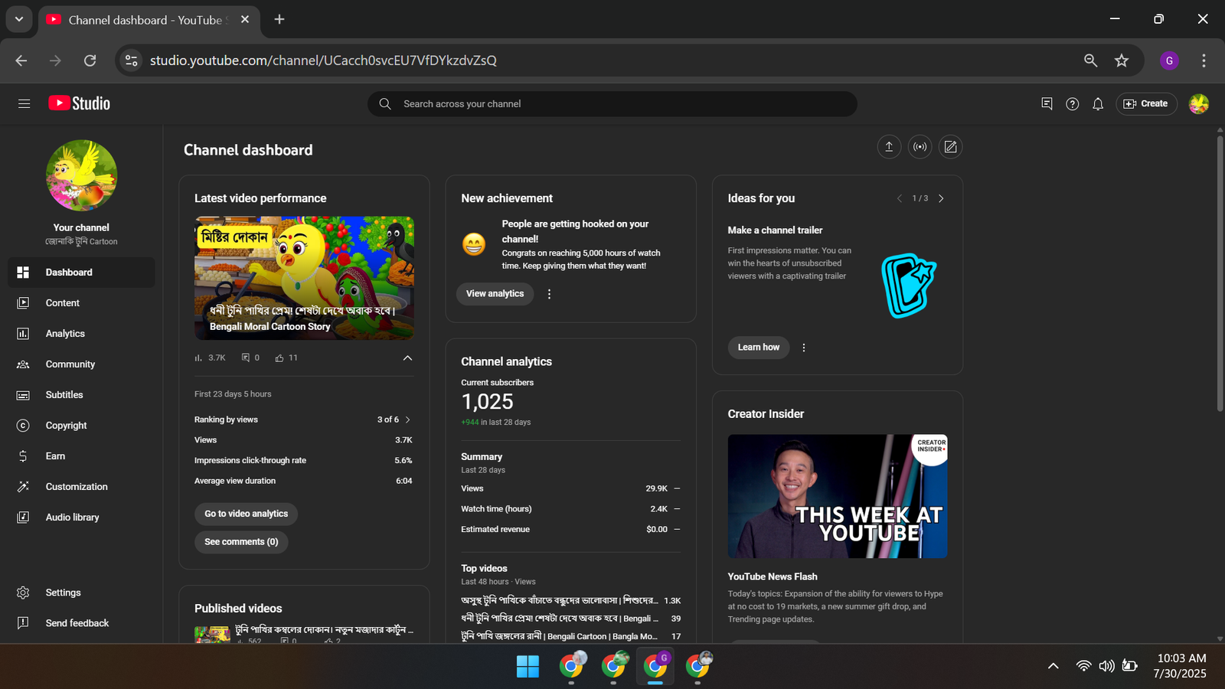Open Customization in the sidebar

point(81,487)
